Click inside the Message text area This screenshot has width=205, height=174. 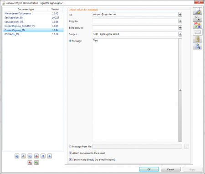[x=135, y=90]
